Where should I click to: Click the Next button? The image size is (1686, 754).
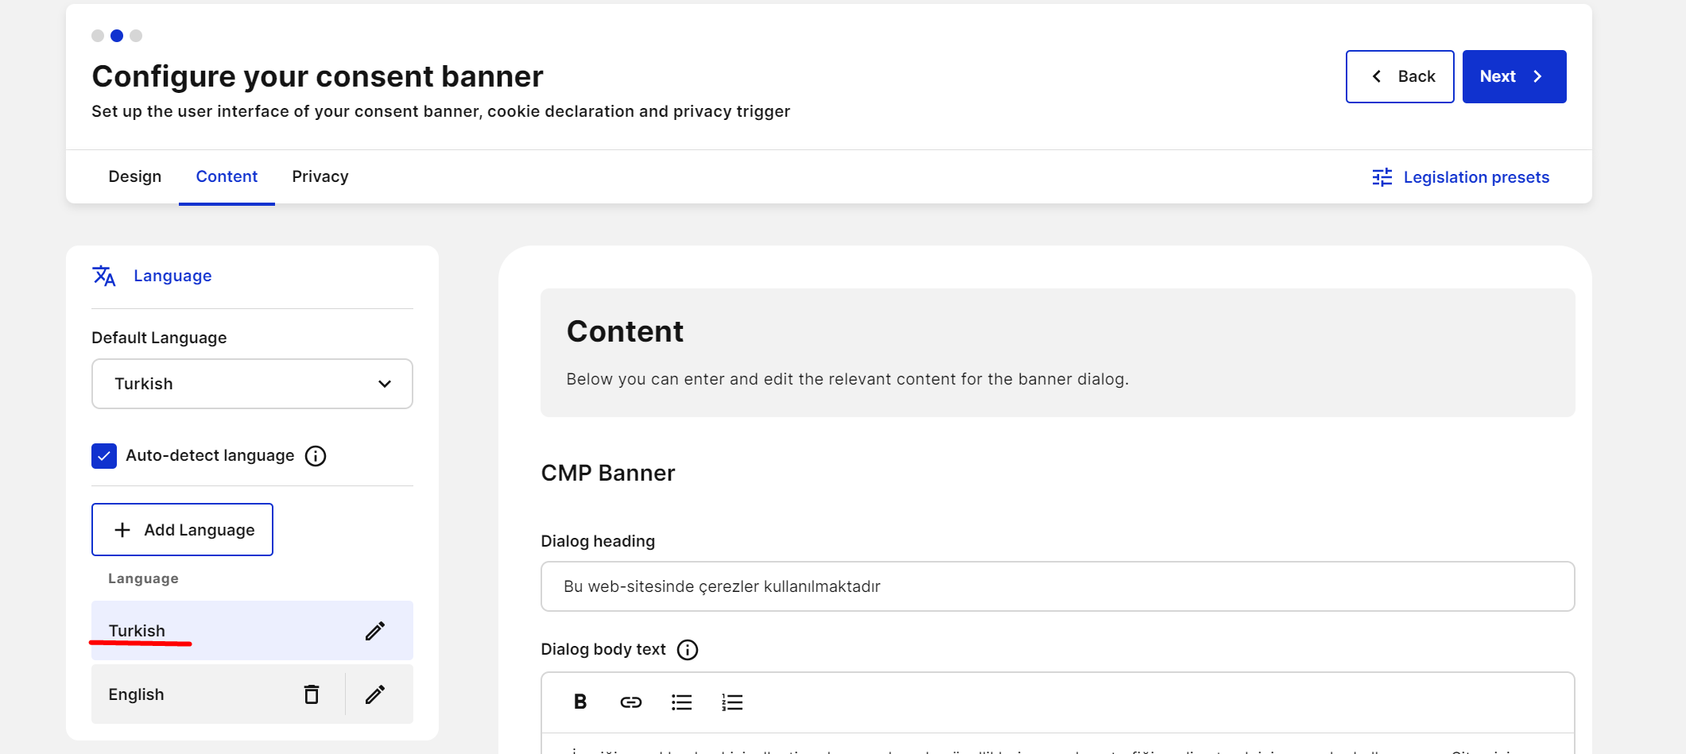[1514, 76]
